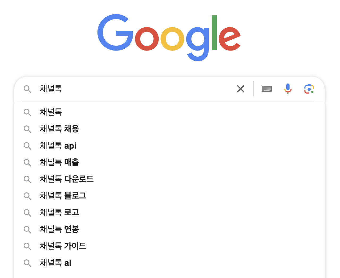
Task: Start voice search with the microphone icon
Action: (288, 89)
